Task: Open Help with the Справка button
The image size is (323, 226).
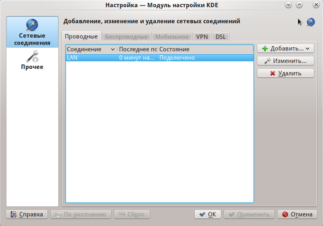Action: [27, 214]
